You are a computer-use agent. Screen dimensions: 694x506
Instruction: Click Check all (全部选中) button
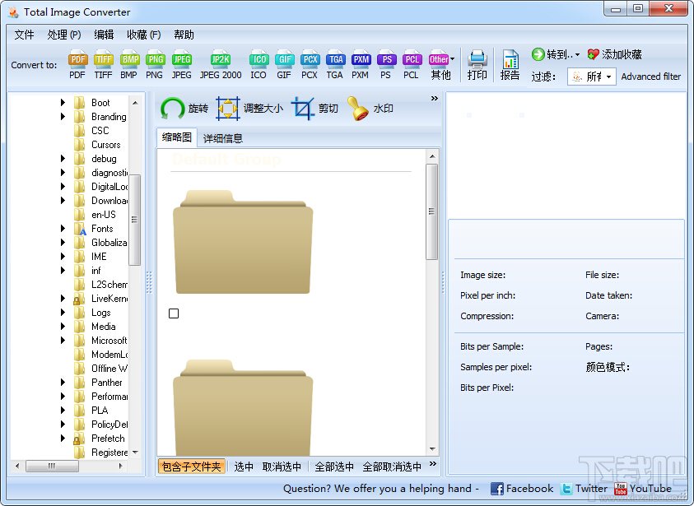(334, 467)
